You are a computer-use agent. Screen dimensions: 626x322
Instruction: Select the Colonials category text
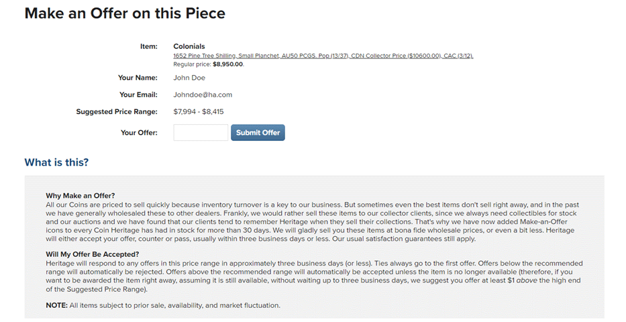tap(189, 46)
